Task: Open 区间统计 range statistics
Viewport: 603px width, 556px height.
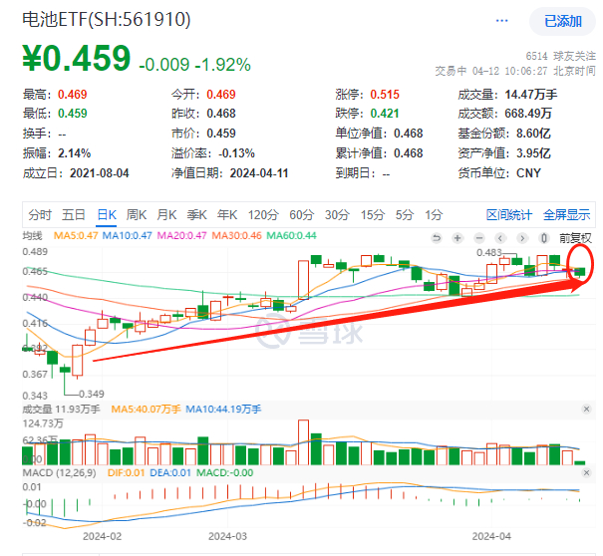Action: pyautogui.click(x=508, y=214)
